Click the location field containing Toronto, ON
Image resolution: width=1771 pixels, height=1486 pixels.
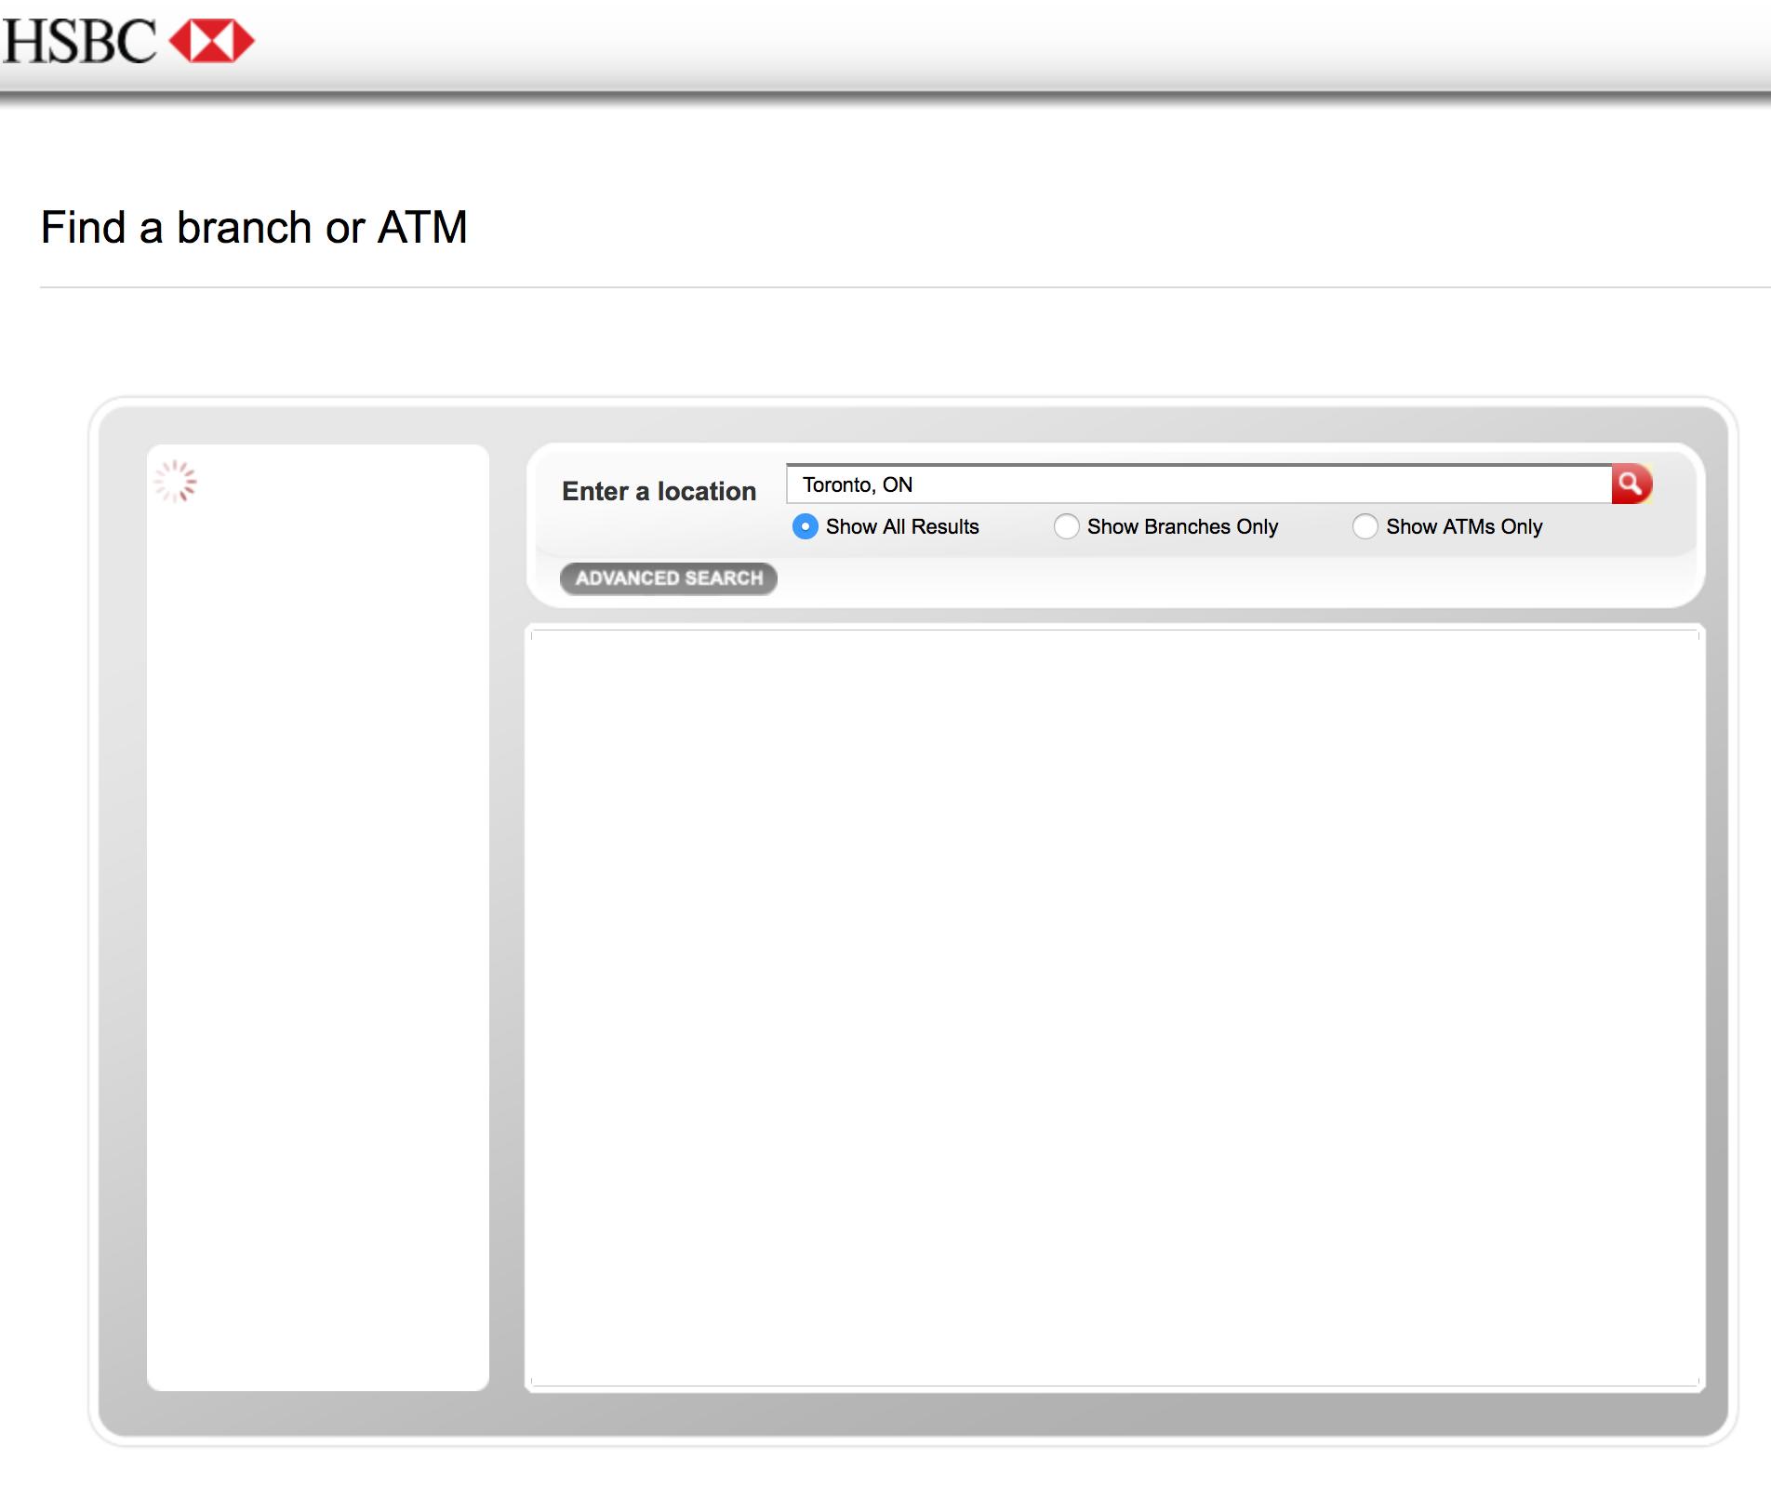pyautogui.click(x=1199, y=484)
